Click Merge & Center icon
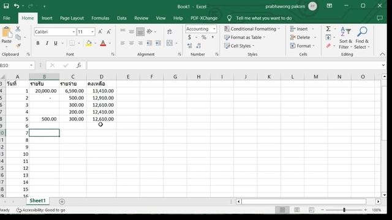 170,43
